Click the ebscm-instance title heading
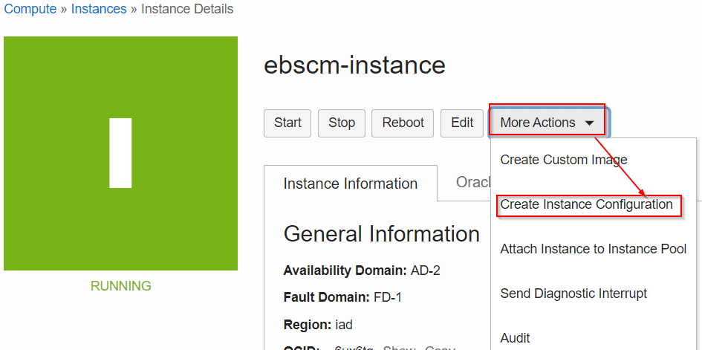 pyautogui.click(x=354, y=65)
